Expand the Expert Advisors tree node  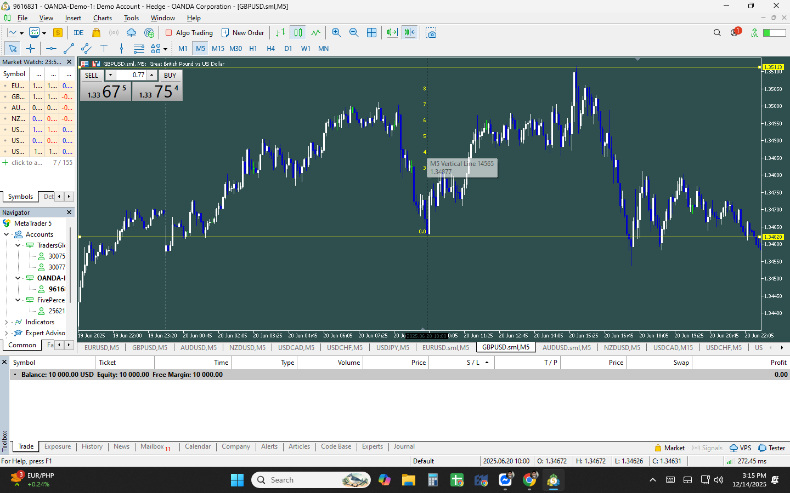point(6,333)
